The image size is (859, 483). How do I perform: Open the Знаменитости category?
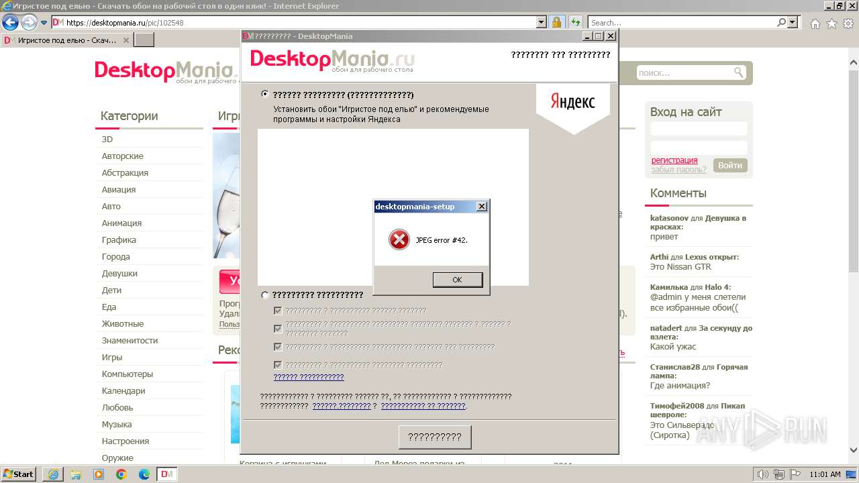tap(130, 340)
